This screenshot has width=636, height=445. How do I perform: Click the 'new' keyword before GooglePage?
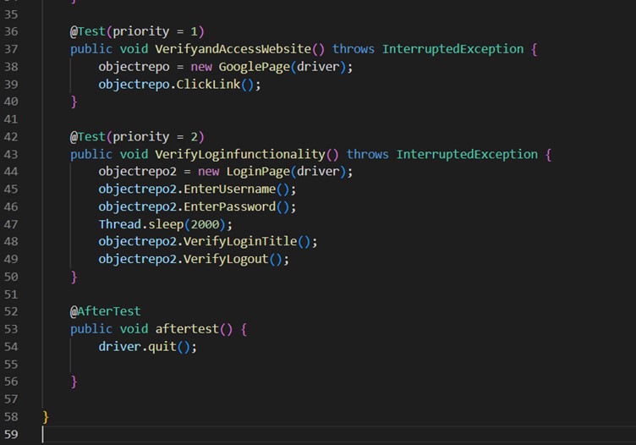[x=201, y=67]
